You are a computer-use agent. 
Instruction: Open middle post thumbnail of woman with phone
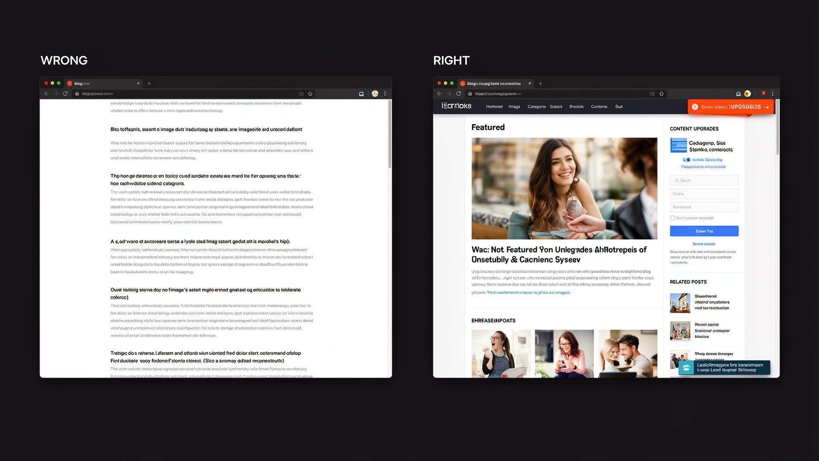[x=564, y=353]
